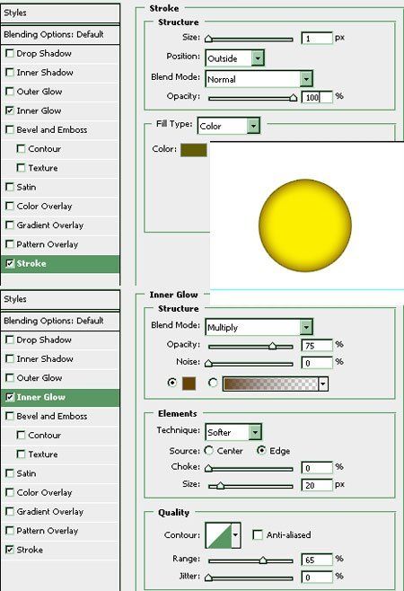Enable the Anti-aliased checkbox
The image size is (404, 591).
click(258, 534)
